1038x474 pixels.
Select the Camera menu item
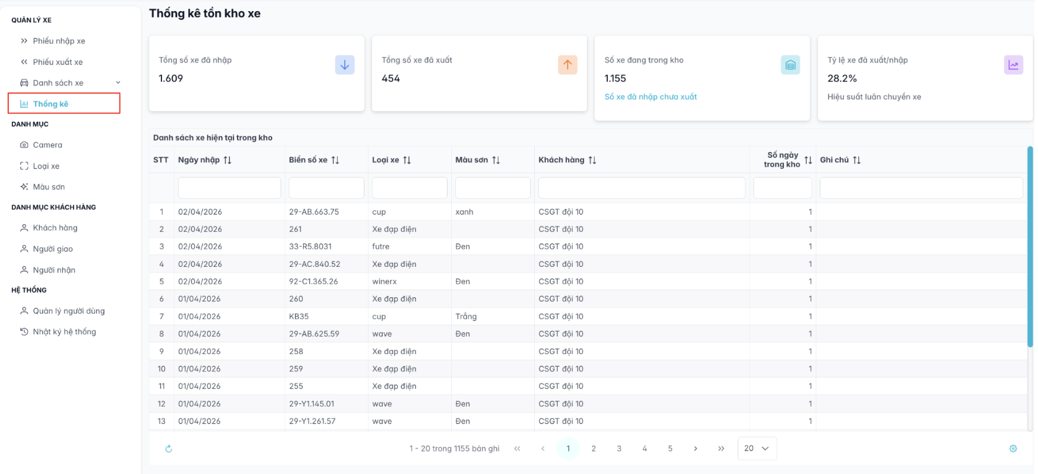pos(47,145)
